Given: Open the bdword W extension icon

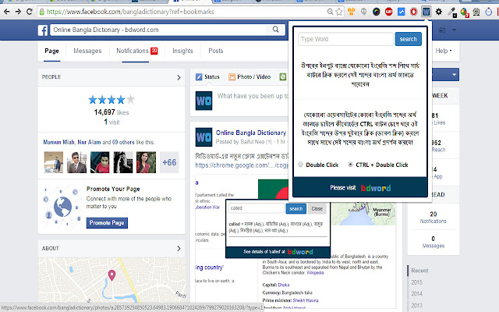Looking at the screenshot, I should 426,12.
